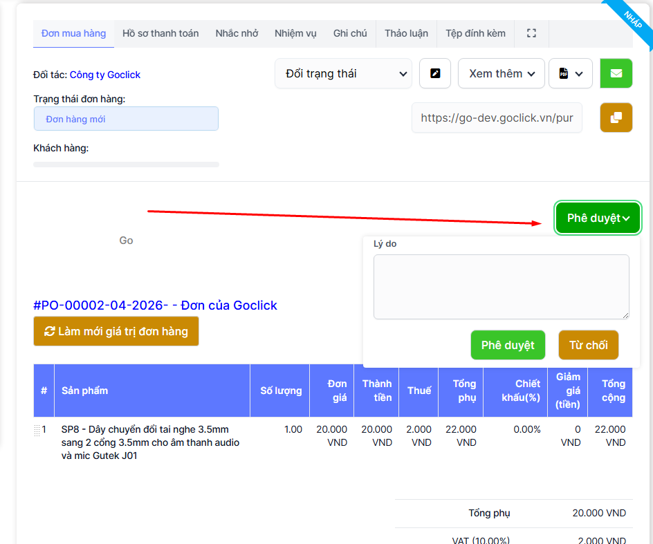This screenshot has height=544, width=653.
Task: Select the 'Nhiệm vụ' tab
Action: (295, 33)
